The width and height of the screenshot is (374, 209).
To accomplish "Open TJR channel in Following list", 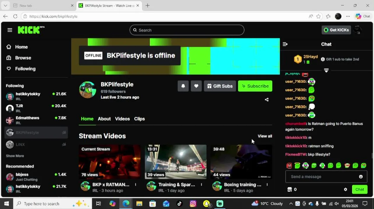I will pos(36,108).
